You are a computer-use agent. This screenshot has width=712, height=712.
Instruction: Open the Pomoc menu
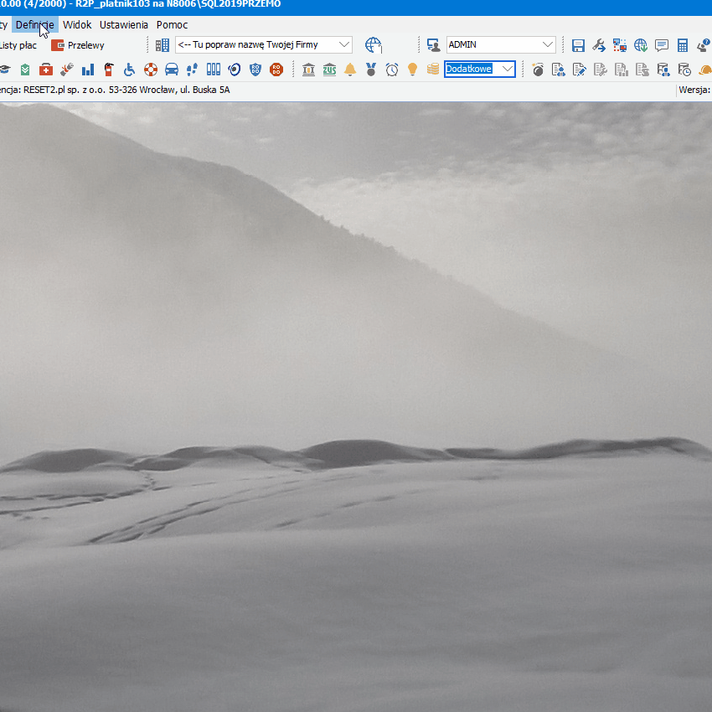point(172,24)
